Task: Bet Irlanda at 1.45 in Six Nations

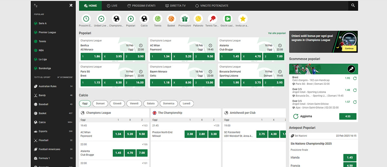Action: pyautogui.click(x=350, y=158)
